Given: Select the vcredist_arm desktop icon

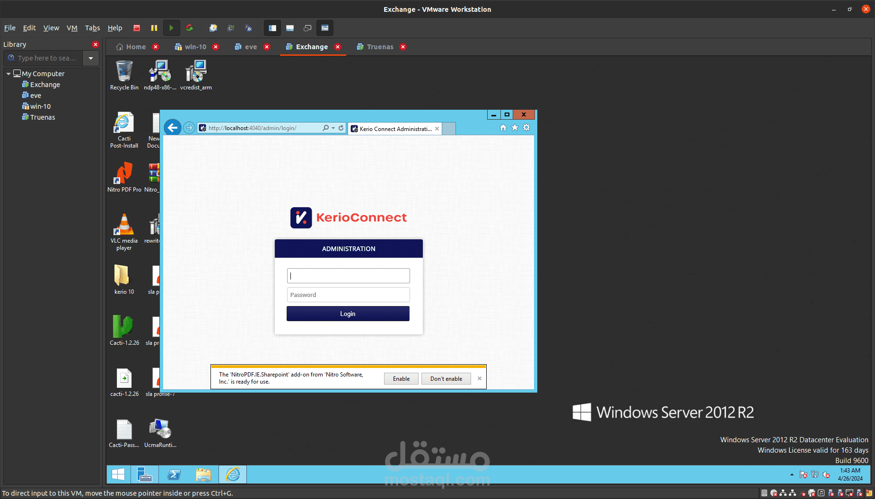Looking at the screenshot, I should point(196,75).
